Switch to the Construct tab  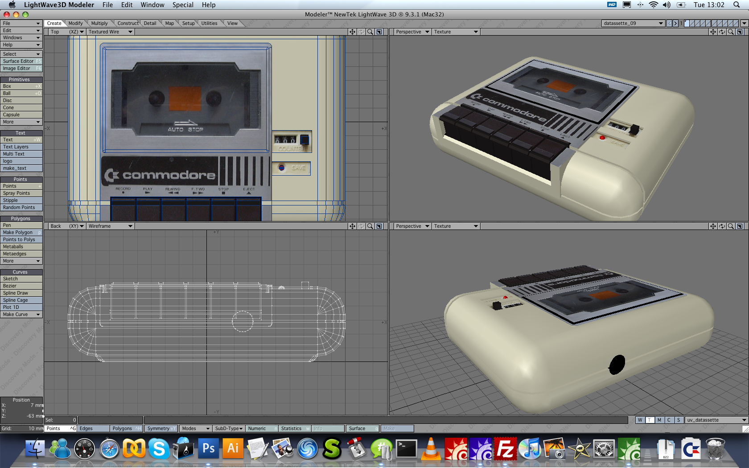click(x=128, y=23)
